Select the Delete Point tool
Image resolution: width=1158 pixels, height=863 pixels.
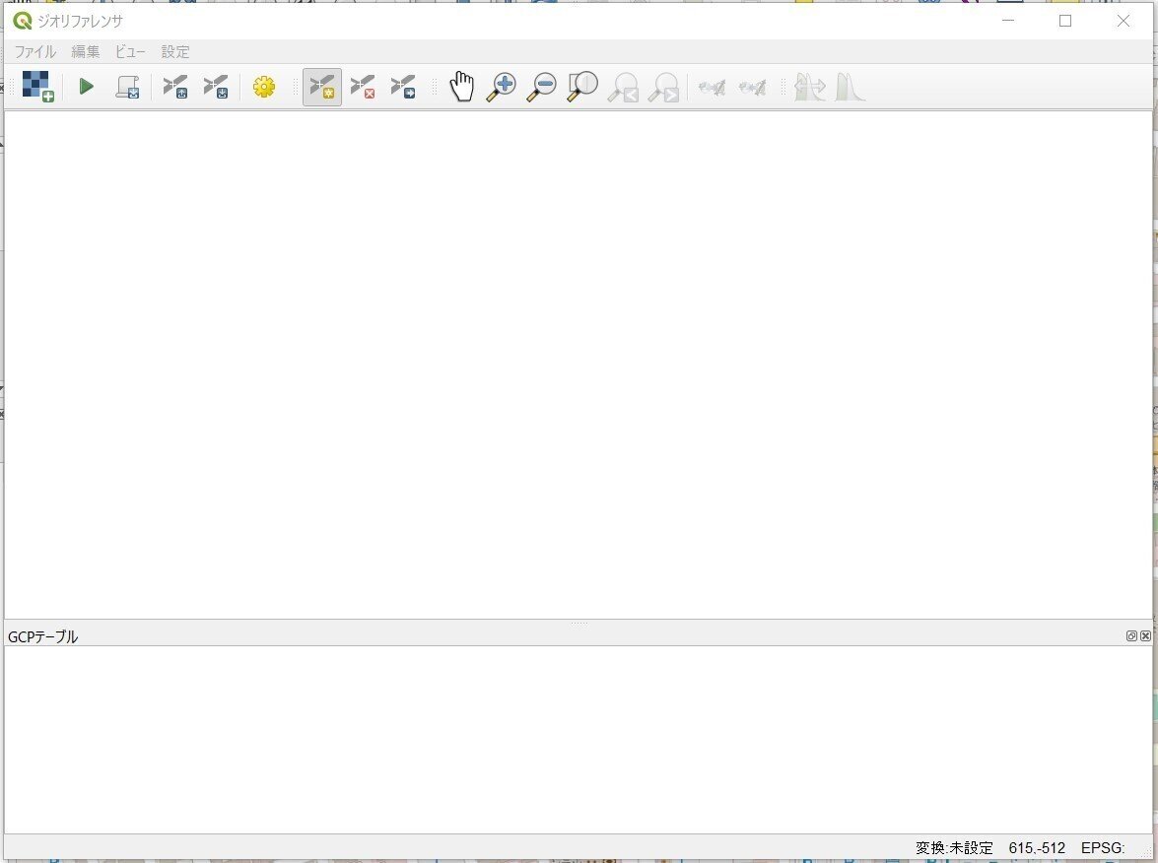point(363,87)
